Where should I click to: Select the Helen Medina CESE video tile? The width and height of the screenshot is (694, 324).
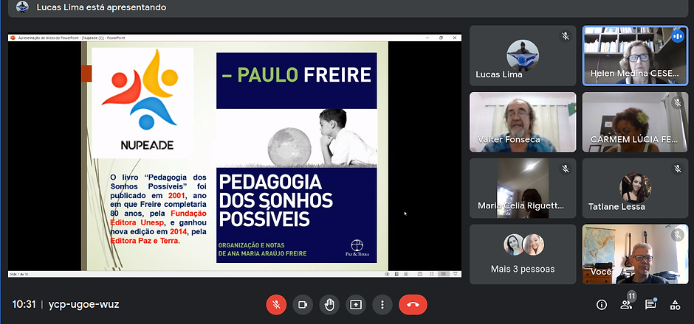click(x=635, y=56)
